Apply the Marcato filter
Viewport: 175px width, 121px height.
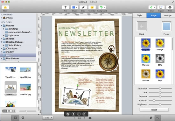pyautogui.click(x=146, y=59)
